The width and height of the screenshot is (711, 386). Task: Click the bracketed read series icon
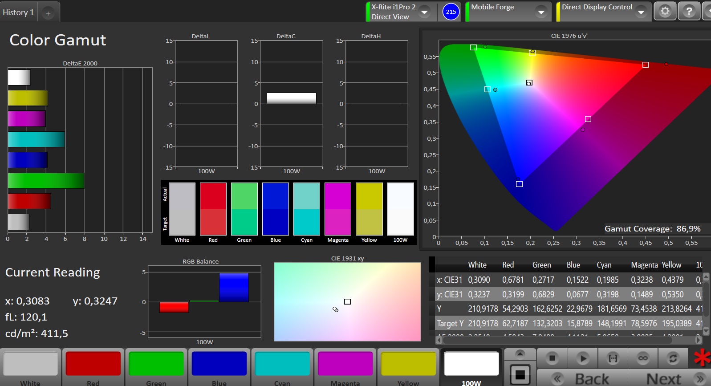[613, 358]
